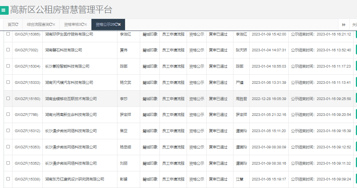The height and width of the screenshot is (188, 357).
Task: Switch to the 首页 tab
Action: (x=13, y=25)
